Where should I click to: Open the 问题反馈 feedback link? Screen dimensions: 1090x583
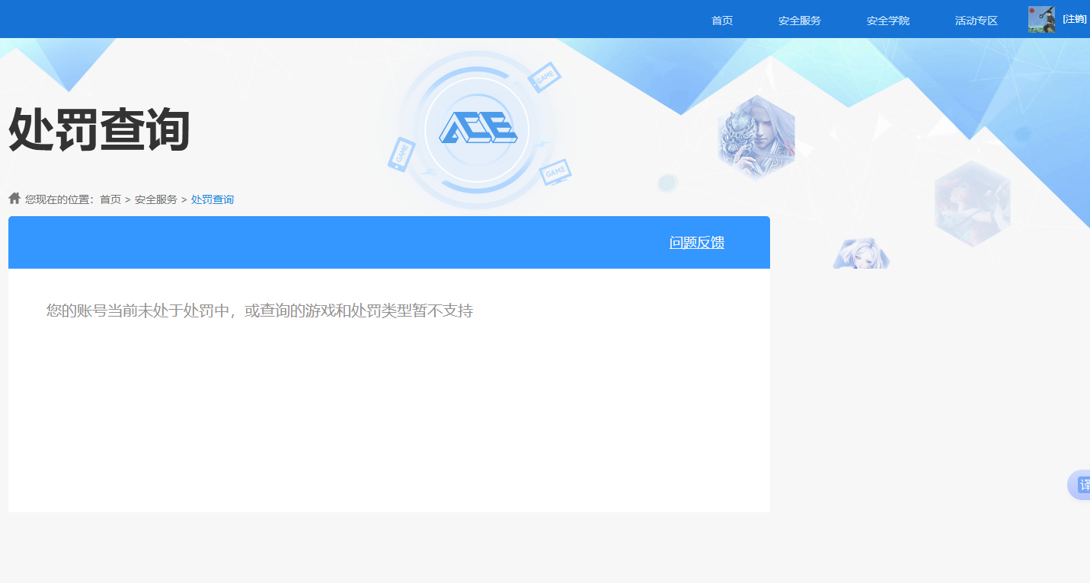coord(696,242)
